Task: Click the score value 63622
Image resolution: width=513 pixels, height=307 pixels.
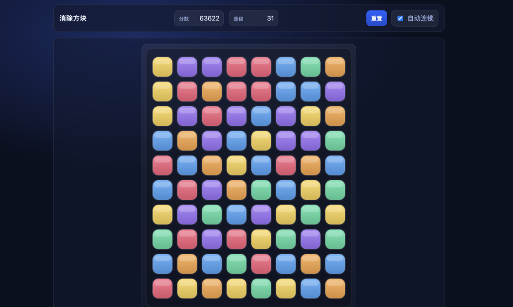Action: (209, 19)
